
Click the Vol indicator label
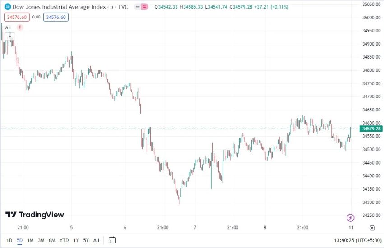point(8,28)
